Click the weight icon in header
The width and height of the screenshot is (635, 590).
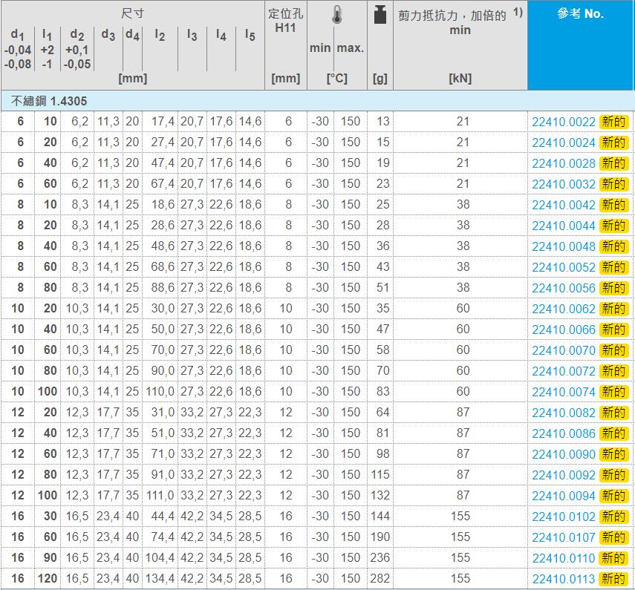coord(380,15)
